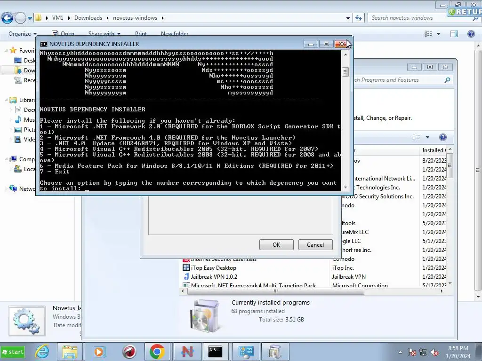Click the Pictures library icon
This screenshot has height=361, width=482.
click(x=18, y=130)
